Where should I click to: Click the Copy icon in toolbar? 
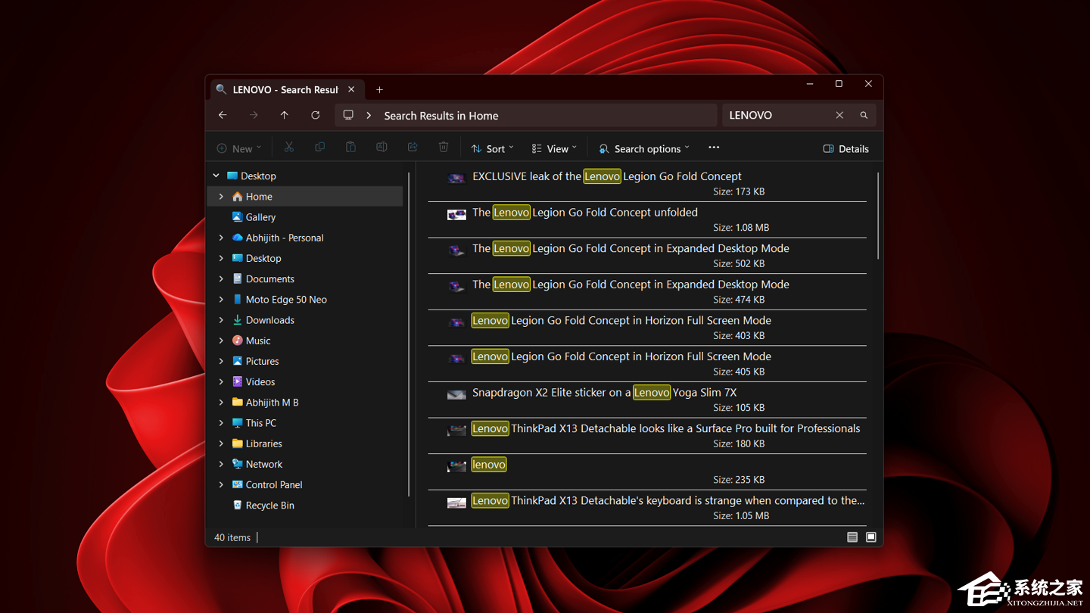(319, 148)
